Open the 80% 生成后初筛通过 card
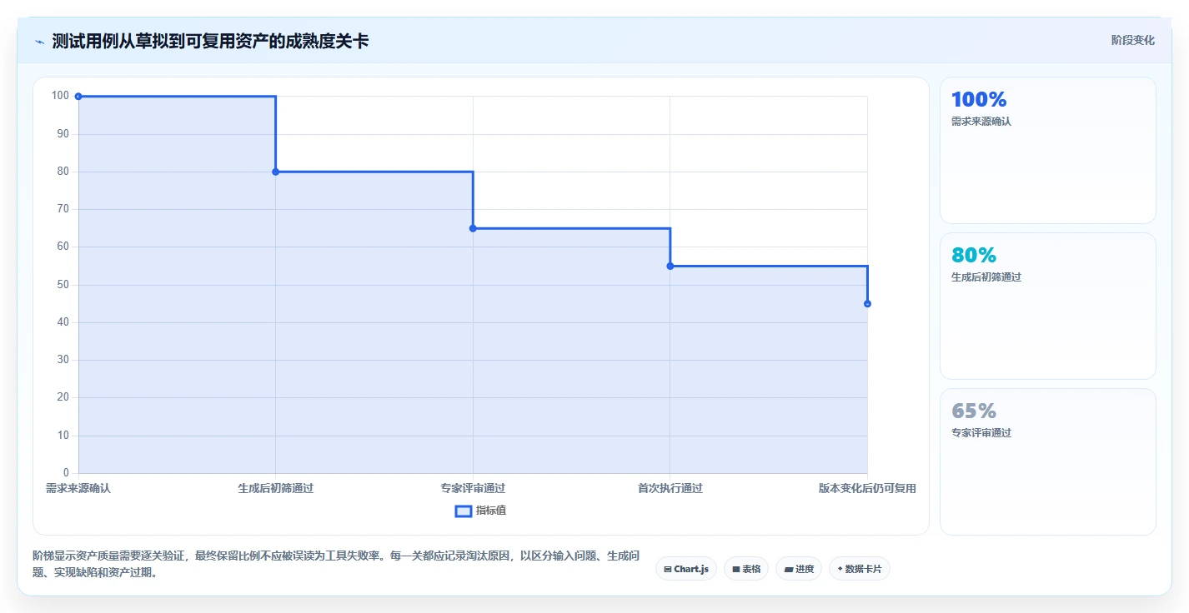 [1048, 306]
